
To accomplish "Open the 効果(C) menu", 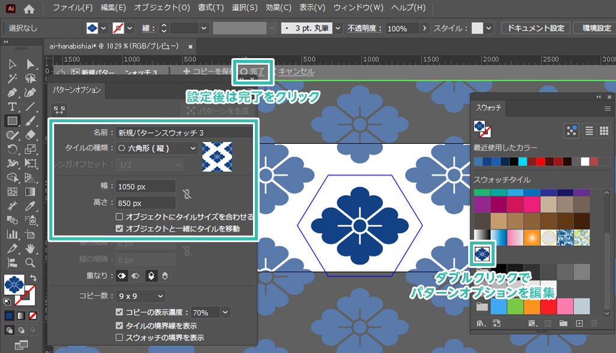I will [x=278, y=8].
